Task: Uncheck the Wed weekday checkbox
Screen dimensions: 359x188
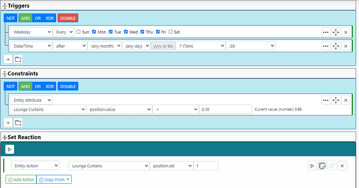Action: pyautogui.click(x=126, y=32)
